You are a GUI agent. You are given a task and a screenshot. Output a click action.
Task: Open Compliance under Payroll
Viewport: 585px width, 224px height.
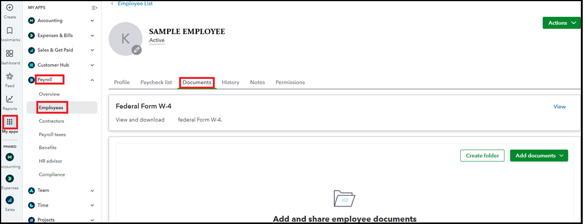52,174
